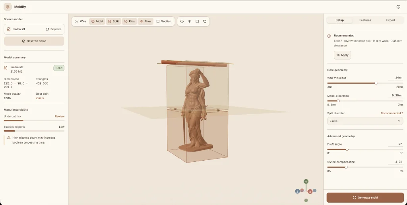This screenshot has height=205, width=407.
Task: Click the Recommended Z label
Action: pos(392,113)
